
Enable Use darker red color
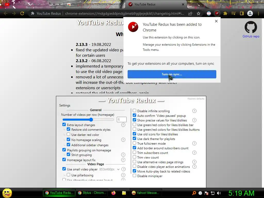tap(68, 134)
